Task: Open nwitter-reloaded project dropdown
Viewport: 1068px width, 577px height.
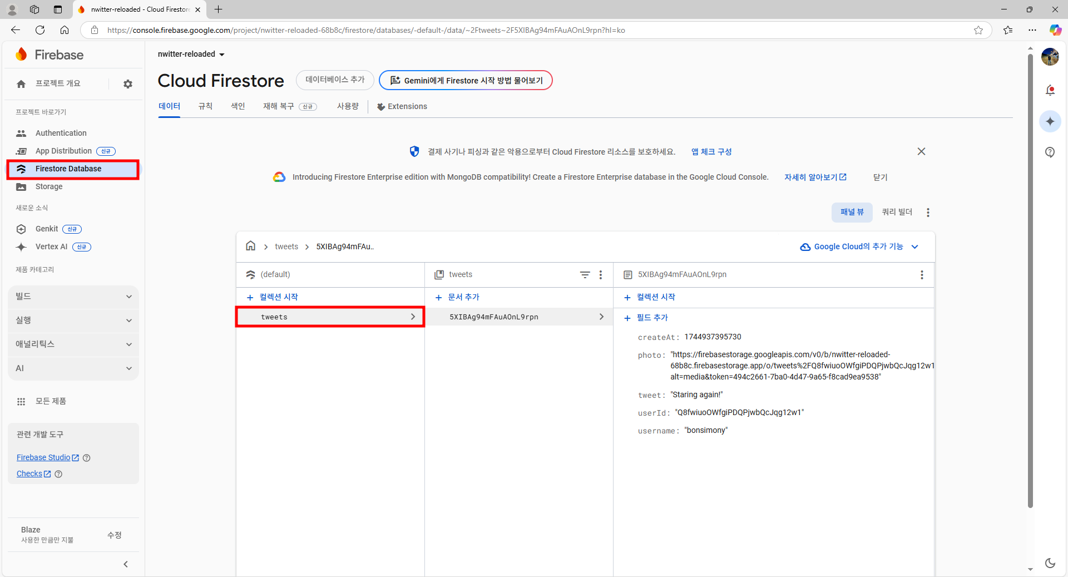Action: pyautogui.click(x=191, y=54)
